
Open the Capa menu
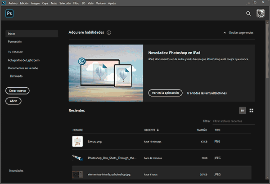(x=45, y=3)
